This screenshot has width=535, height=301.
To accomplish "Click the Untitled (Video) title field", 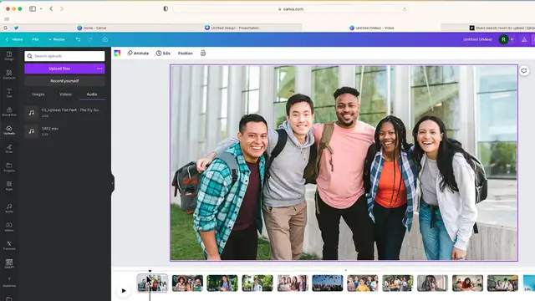I will click(477, 39).
